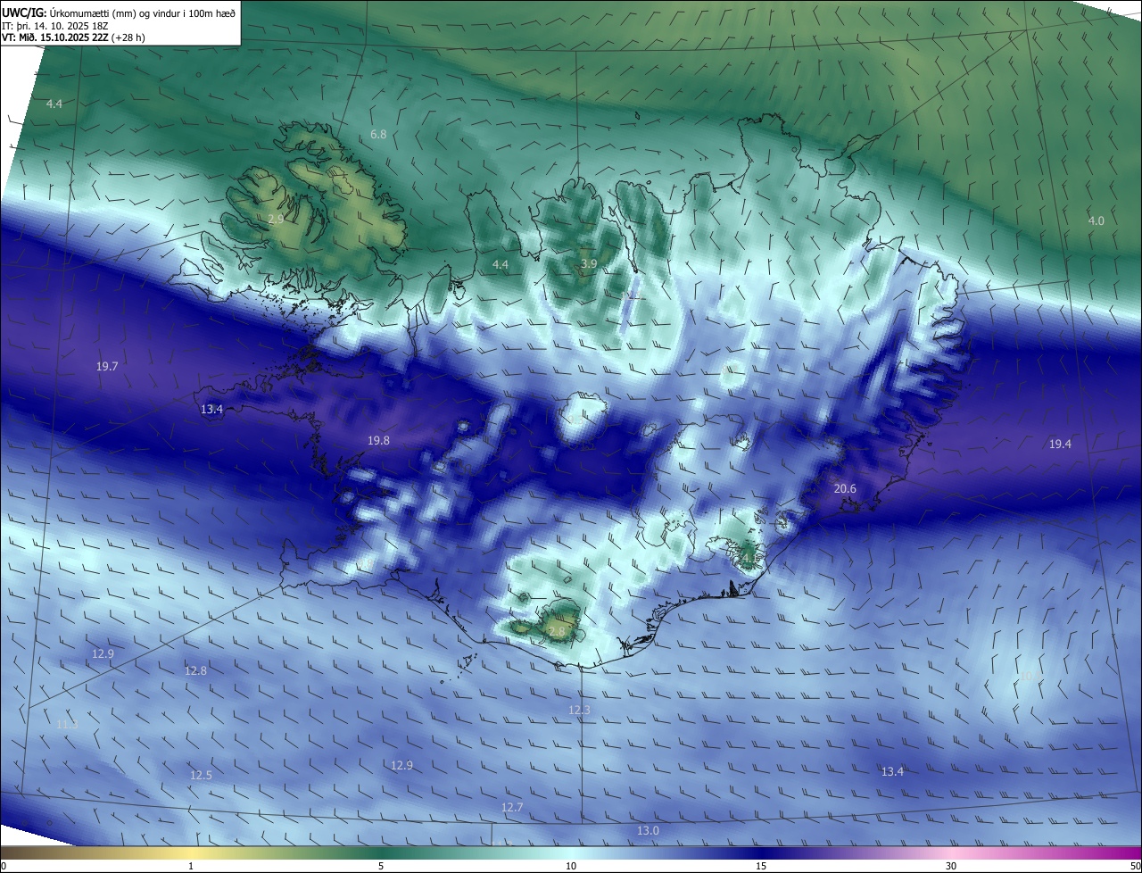Click the 'UWC/IG: Úrkomumætti (mm)' title line

click(119, 12)
